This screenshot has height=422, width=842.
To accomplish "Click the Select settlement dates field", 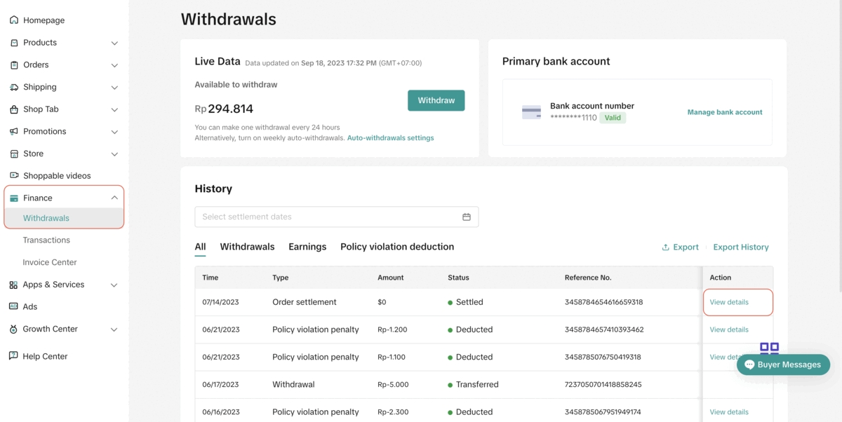I will [x=326, y=217].
